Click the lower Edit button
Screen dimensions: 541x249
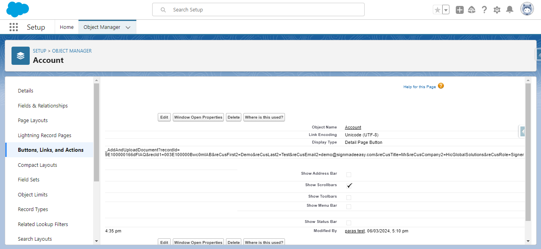(164, 242)
